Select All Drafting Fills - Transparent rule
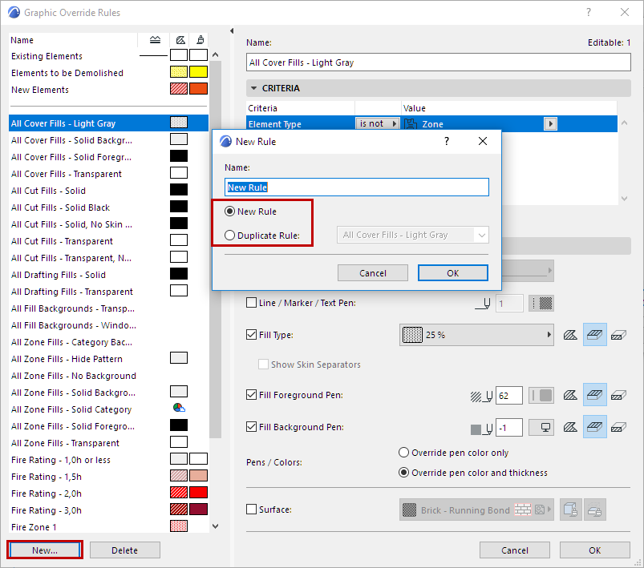Screen dimensions: 644x568 click(x=109, y=292)
